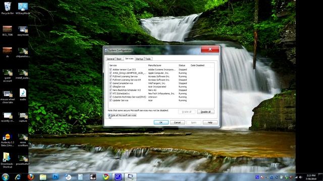Open the WSEasyMode desktop icon
The width and height of the screenshot is (323, 181).
tap(23, 8)
